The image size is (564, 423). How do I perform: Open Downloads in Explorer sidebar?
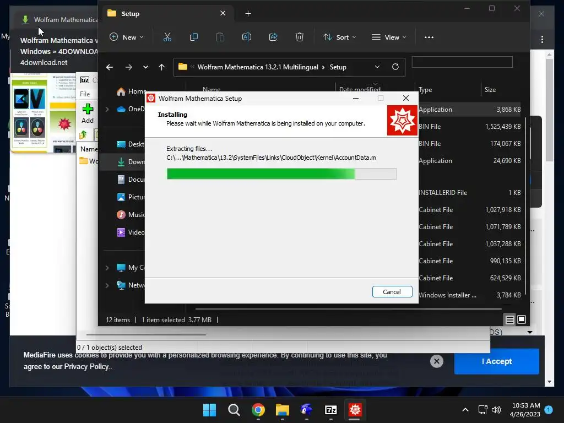(x=131, y=162)
